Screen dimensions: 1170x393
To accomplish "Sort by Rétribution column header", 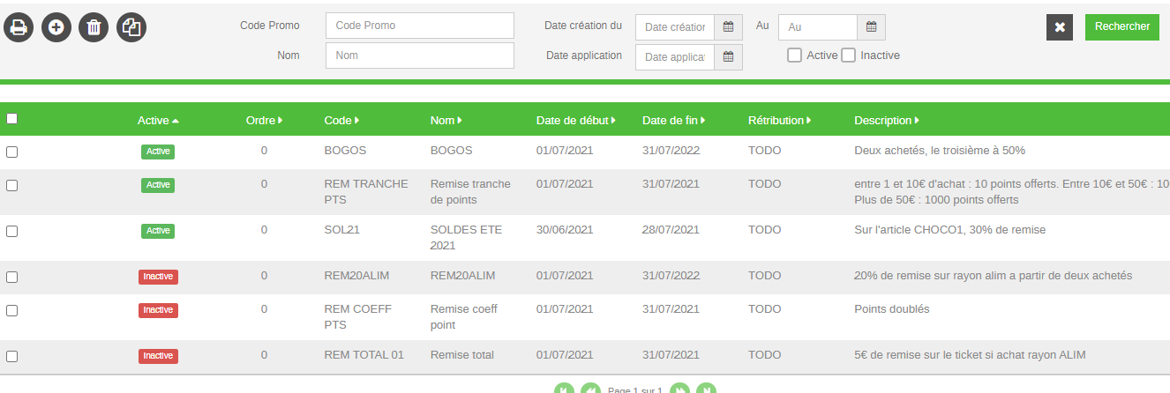I will tap(779, 121).
